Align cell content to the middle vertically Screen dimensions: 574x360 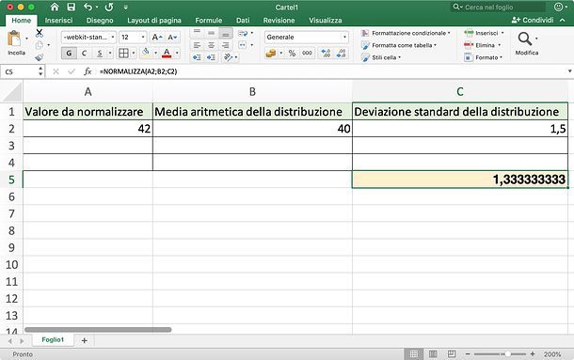pos(211,33)
